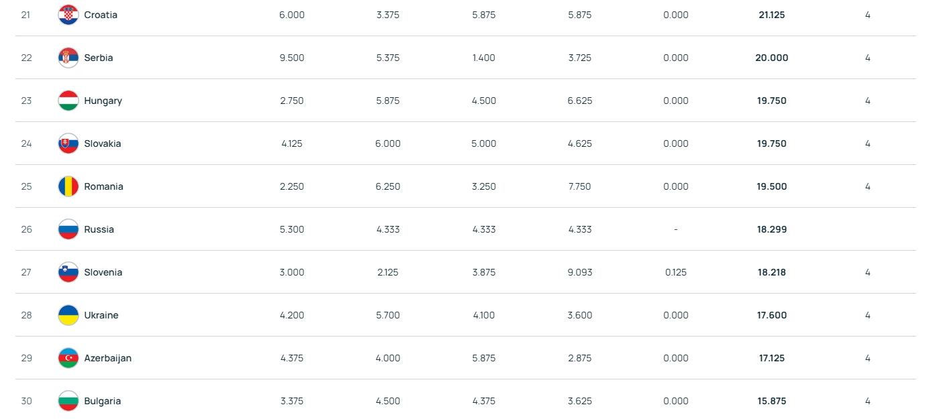Click the Russia flag icon
Viewport: 929px width, 419px height.
(x=68, y=229)
